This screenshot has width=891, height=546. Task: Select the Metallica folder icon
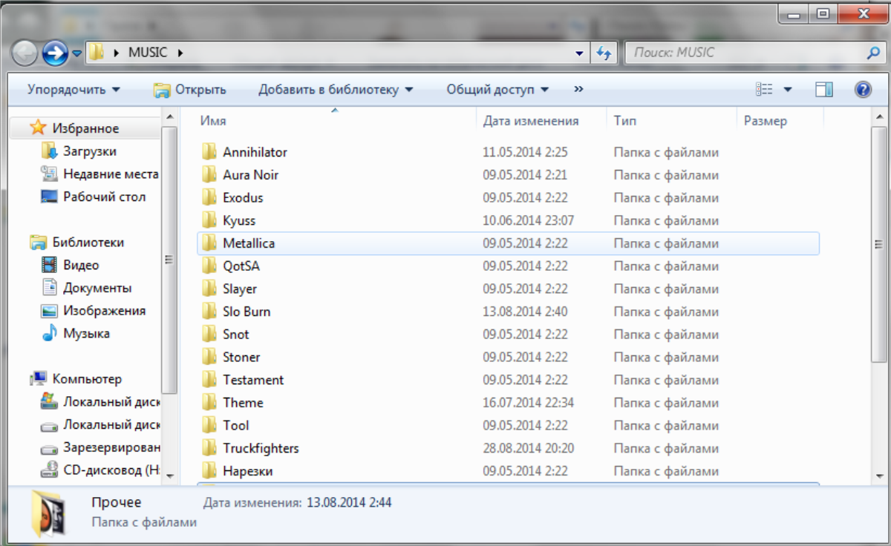(209, 243)
